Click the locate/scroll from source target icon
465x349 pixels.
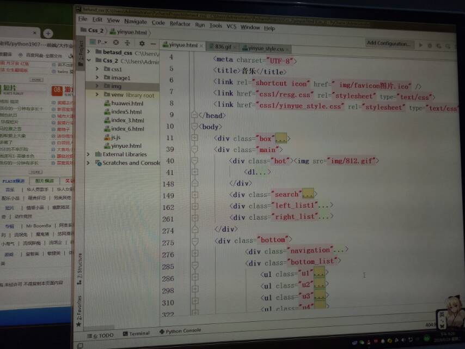pos(116,43)
